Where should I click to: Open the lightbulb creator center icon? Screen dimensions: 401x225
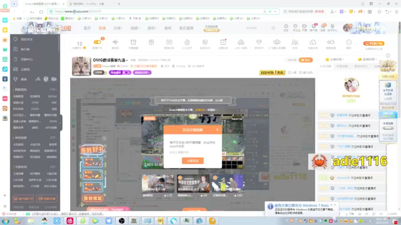click(x=332, y=26)
